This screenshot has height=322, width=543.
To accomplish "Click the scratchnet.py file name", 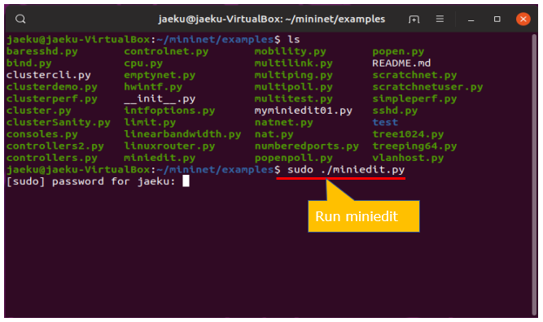I will click(414, 75).
